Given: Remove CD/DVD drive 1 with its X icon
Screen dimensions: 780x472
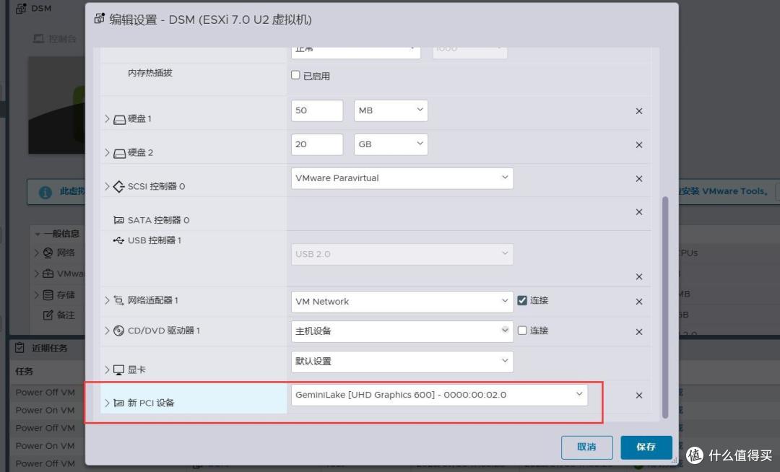Looking at the screenshot, I should 639,331.
